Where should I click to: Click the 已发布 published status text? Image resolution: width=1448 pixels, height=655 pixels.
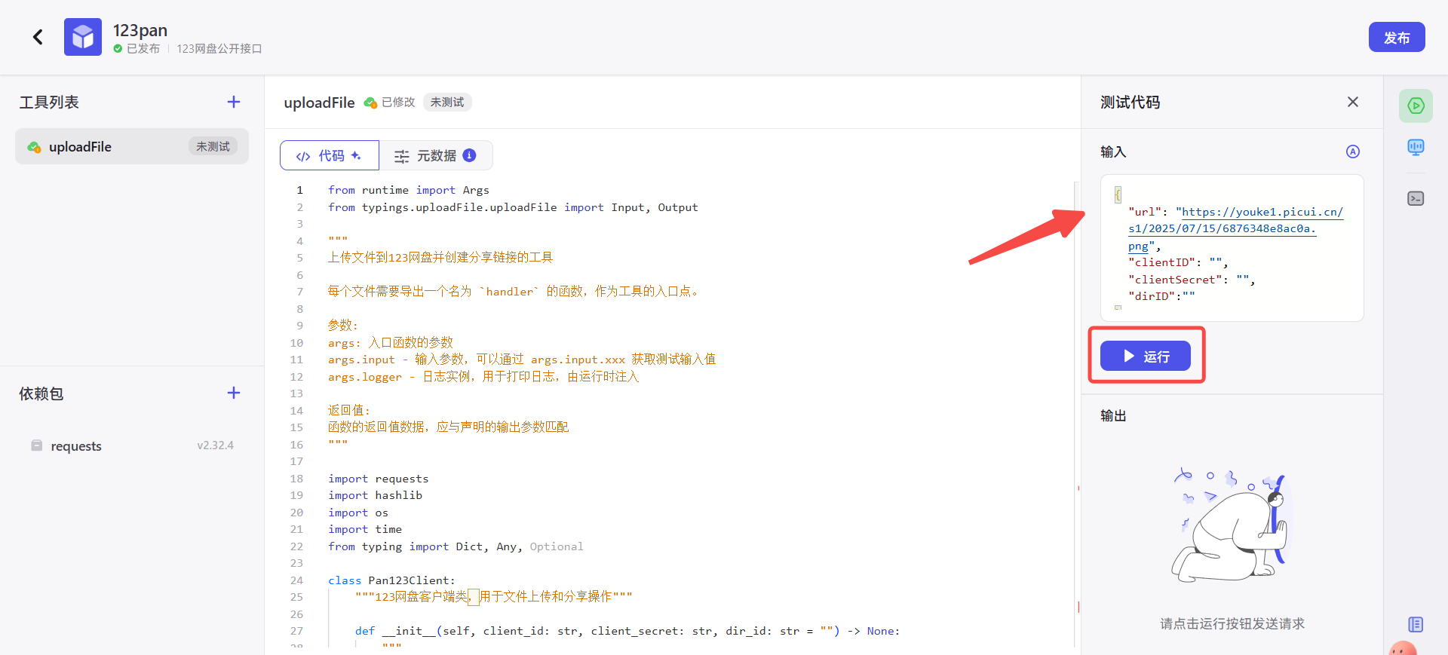143,48
